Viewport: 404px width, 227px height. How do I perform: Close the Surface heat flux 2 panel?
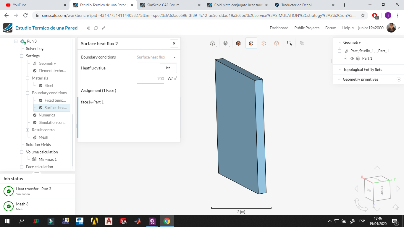point(174,43)
